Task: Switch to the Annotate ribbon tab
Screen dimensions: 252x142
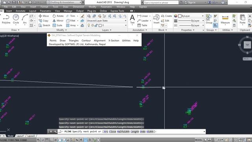Action: pyautogui.click(x=20, y=11)
